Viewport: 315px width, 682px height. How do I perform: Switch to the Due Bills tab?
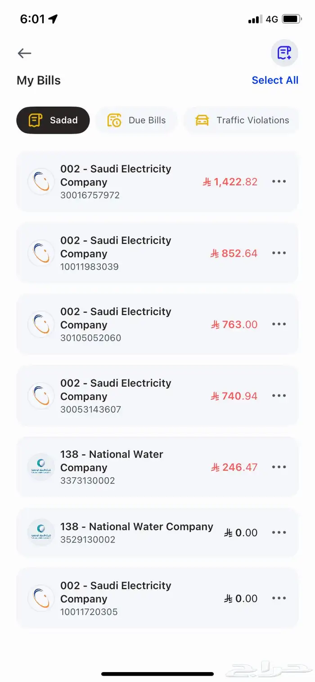click(x=136, y=120)
